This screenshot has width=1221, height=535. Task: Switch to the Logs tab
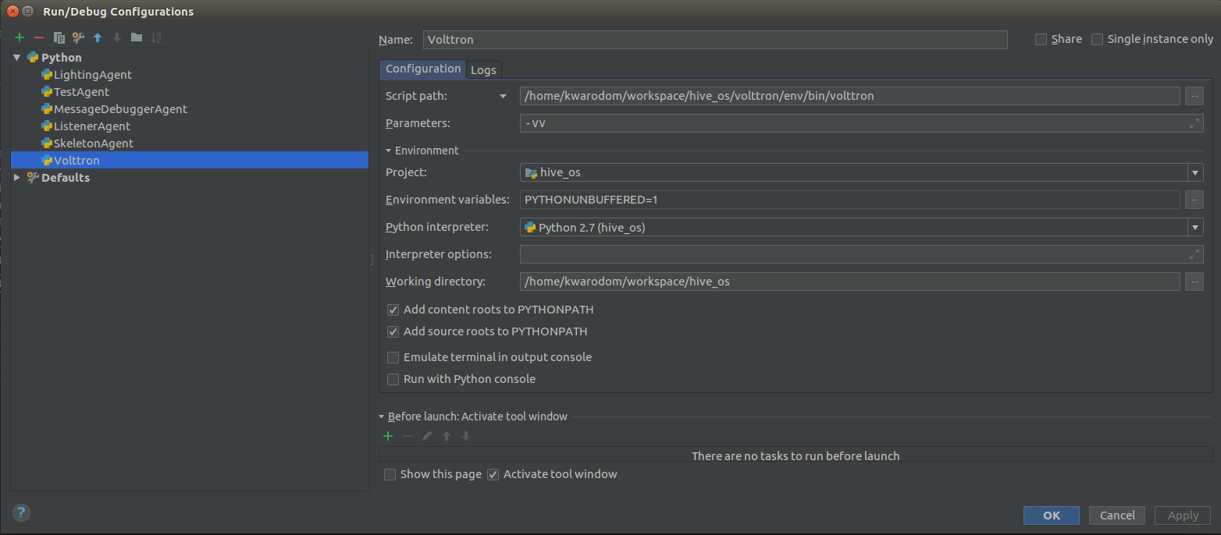483,70
